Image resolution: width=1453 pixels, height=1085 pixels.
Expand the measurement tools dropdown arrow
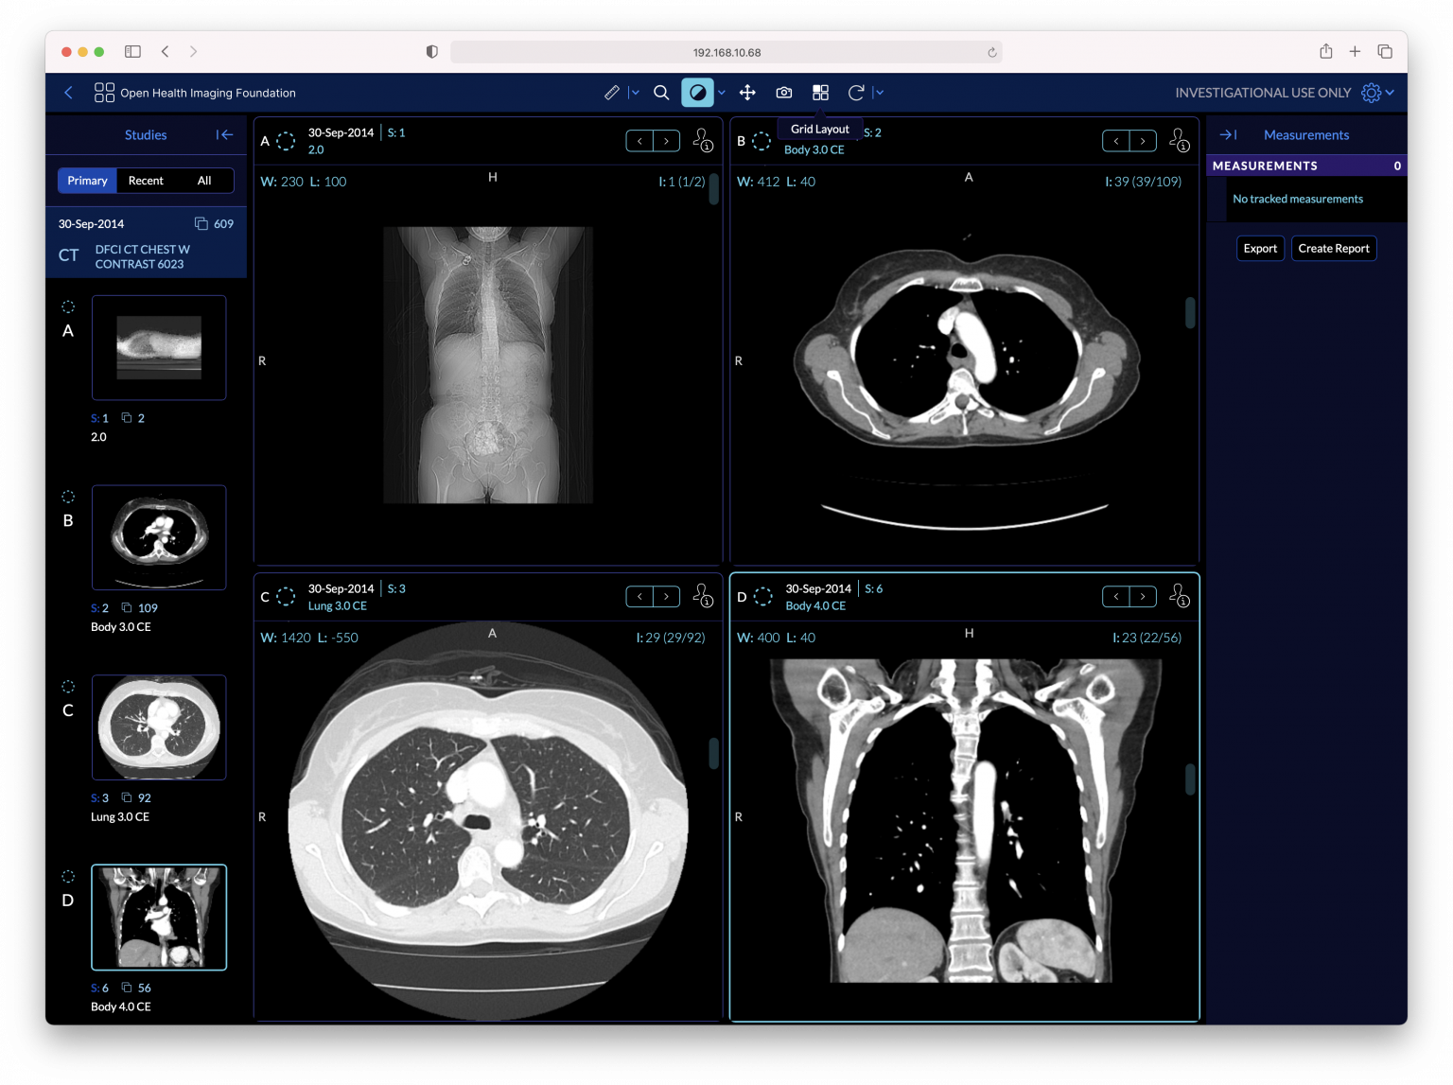(634, 93)
